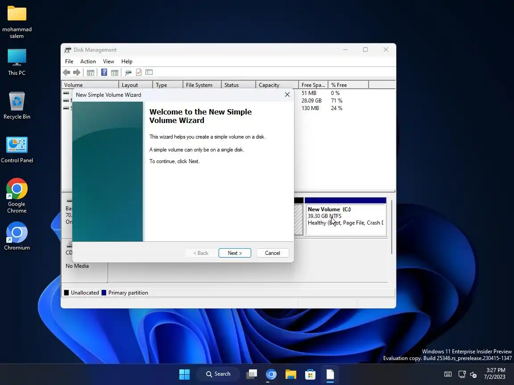Sort by the Type column header
Screen dimensions: 514x385
167,85
